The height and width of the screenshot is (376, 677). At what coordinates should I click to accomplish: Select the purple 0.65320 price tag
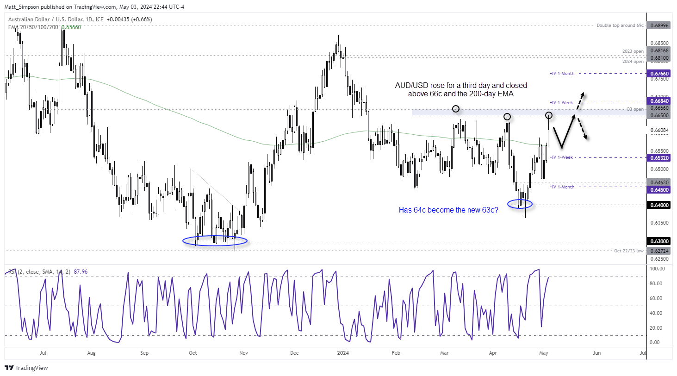(660, 157)
